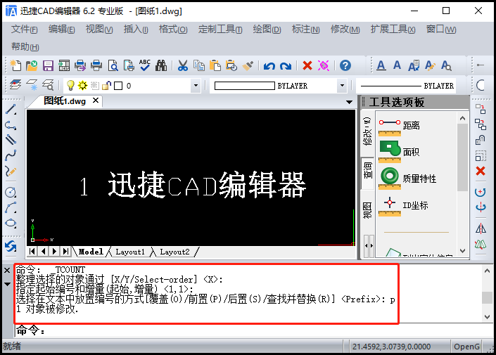This screenshot has height=355, width=496.
Task: Open the 文件 menu
Action: [25, 30]
